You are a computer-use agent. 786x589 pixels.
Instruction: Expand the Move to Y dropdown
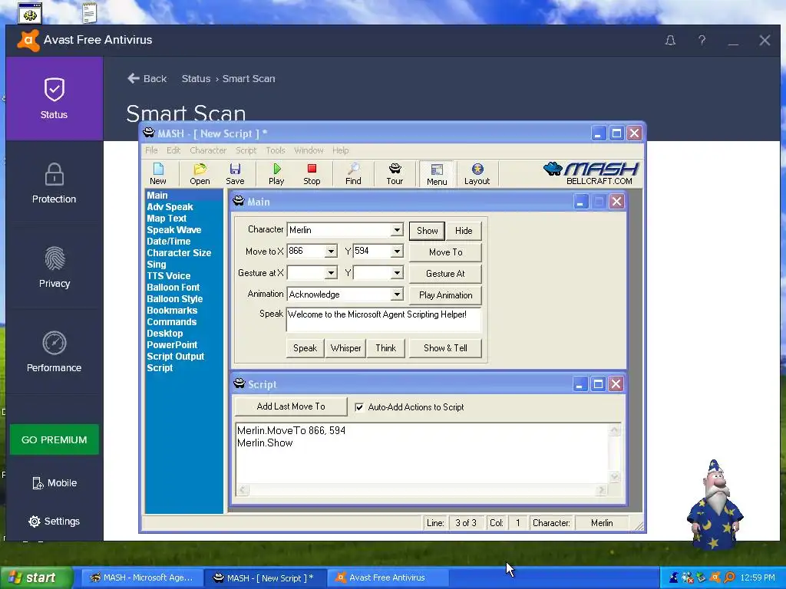tap(397, 251)
